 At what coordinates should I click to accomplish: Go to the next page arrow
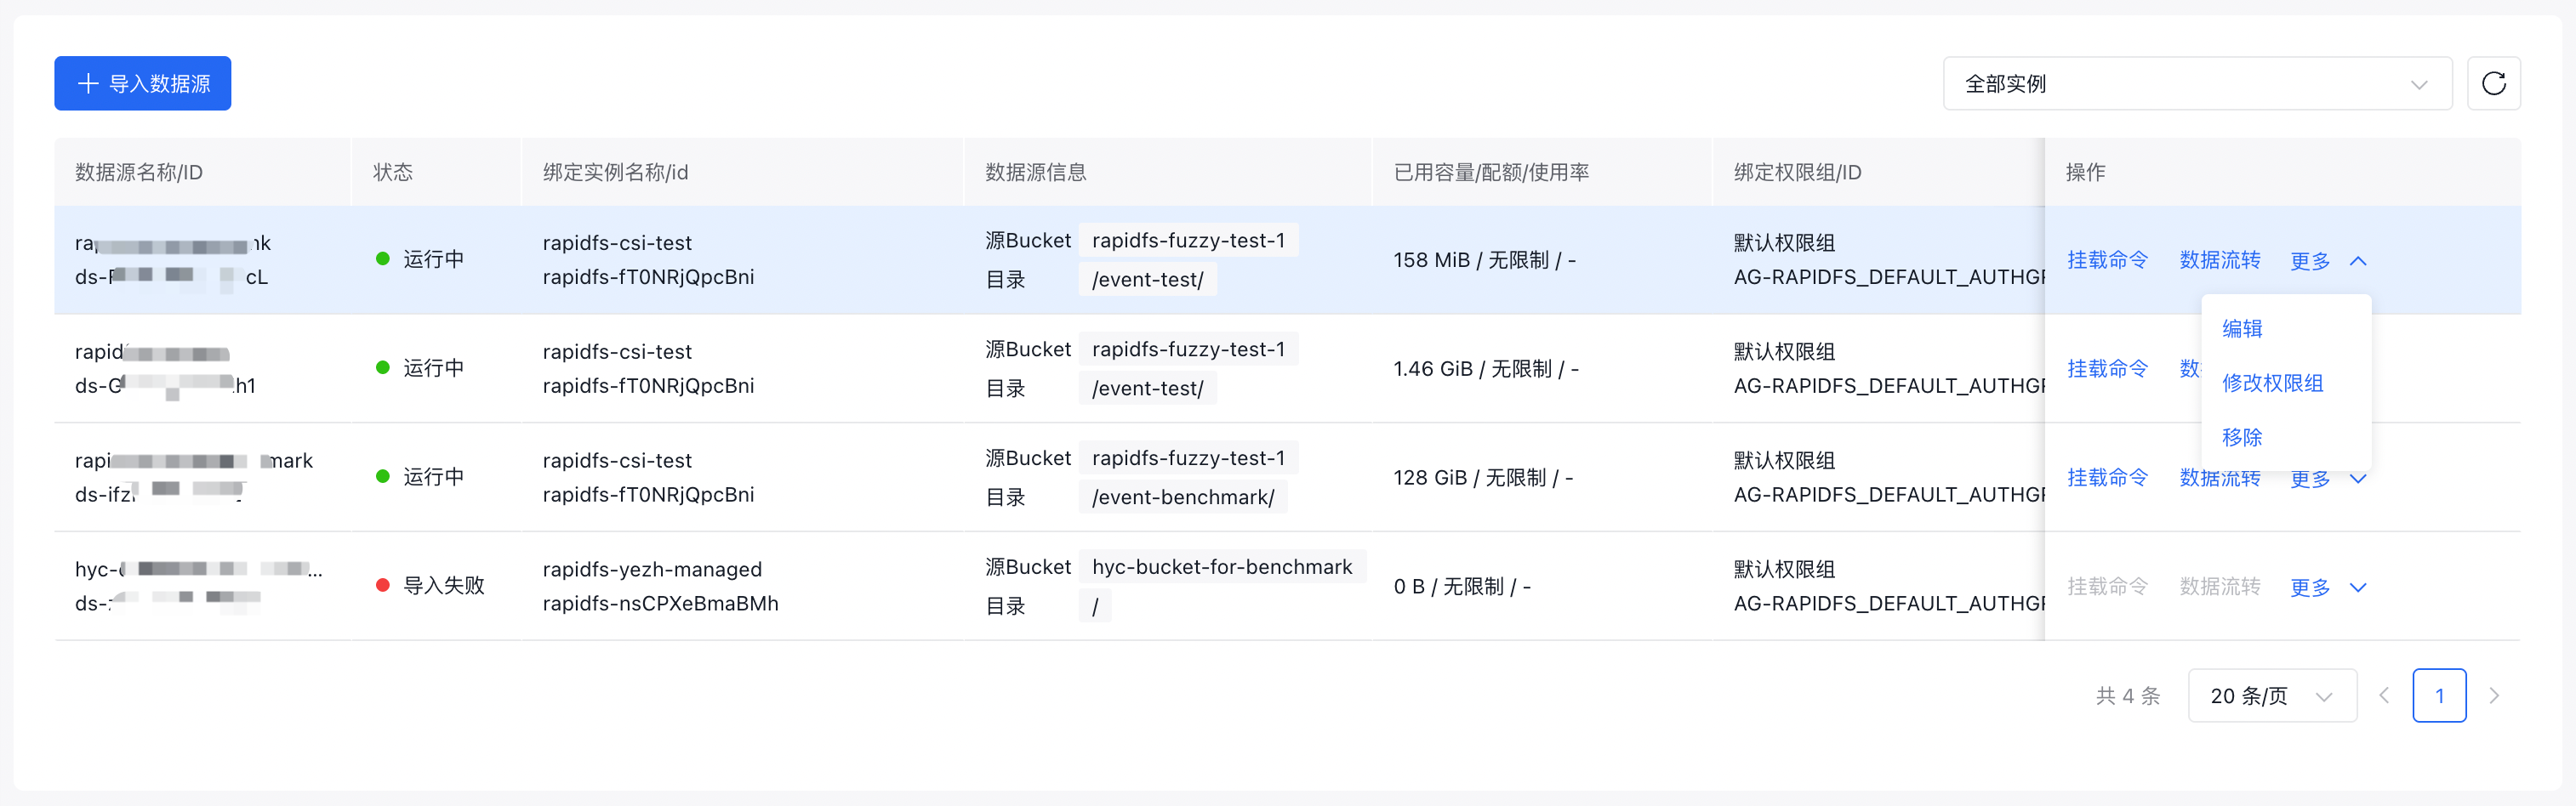click(x=2494, y=695)
